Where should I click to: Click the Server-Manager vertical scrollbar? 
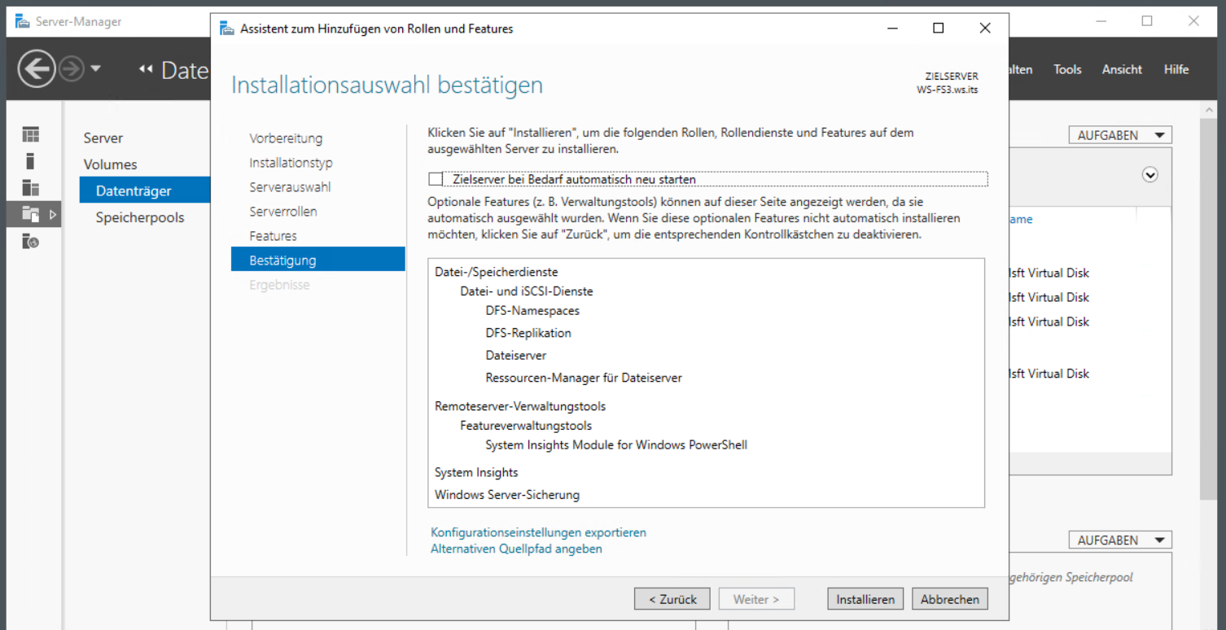coord(1209,310)
